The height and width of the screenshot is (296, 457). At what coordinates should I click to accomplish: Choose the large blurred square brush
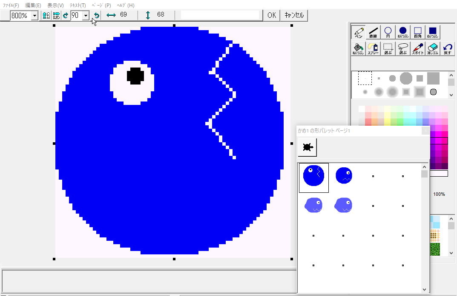click(420, 92)
